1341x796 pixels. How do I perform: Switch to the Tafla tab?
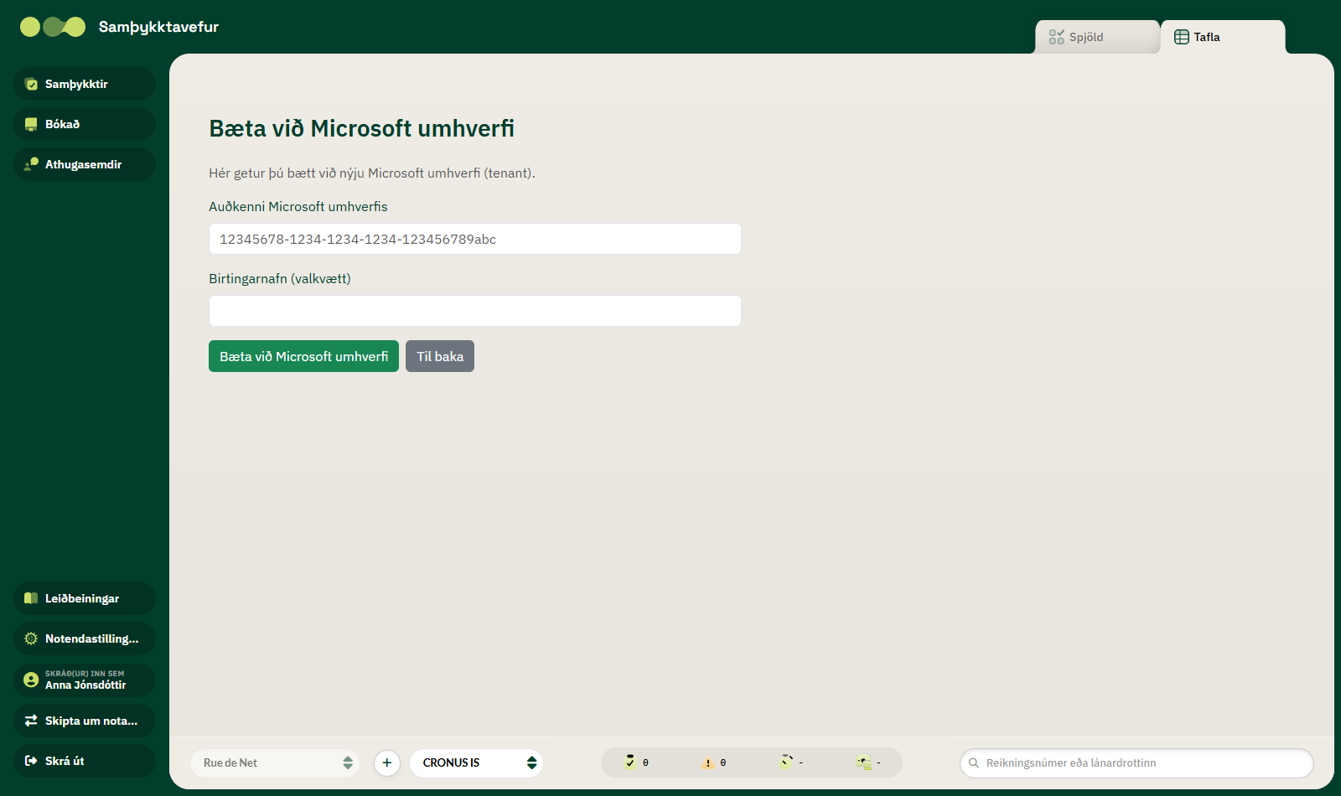pos(1223,37)
